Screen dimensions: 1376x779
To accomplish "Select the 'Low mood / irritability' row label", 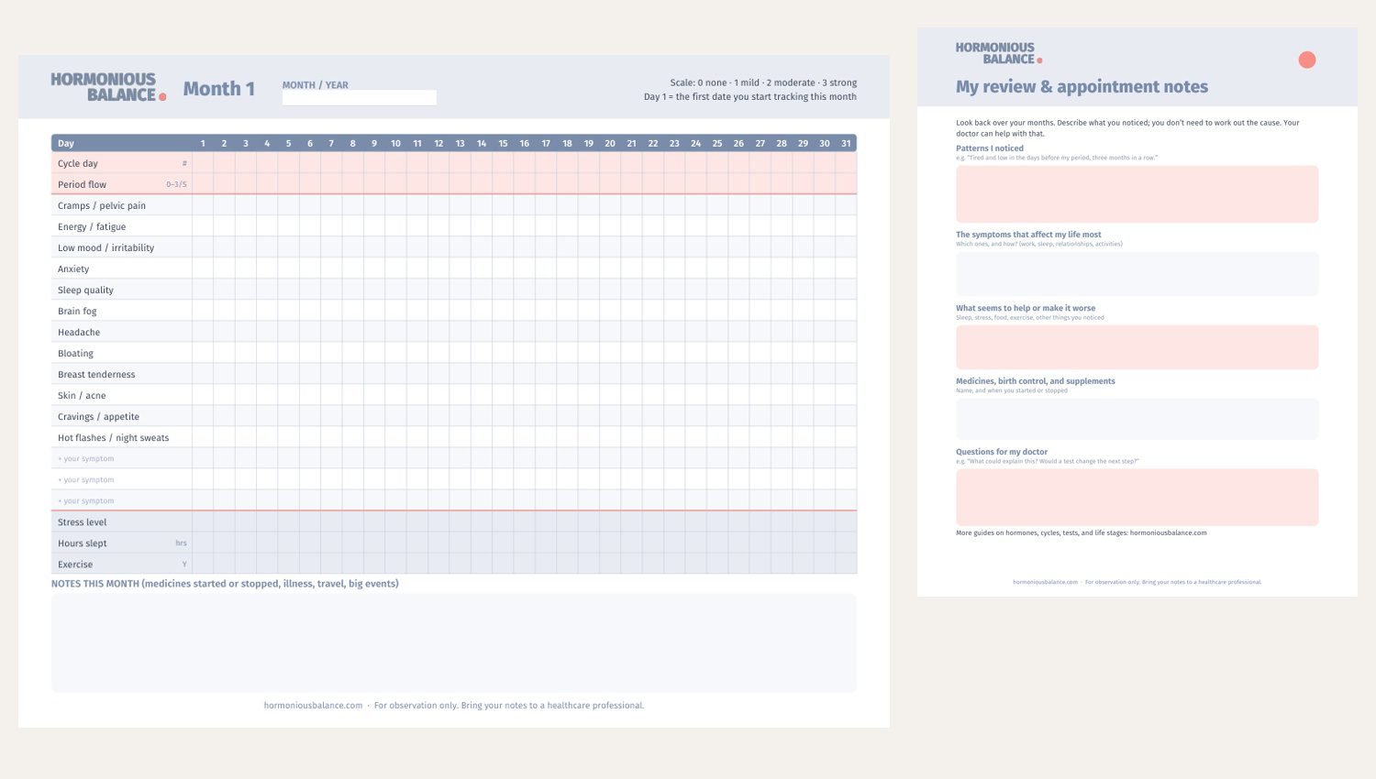I will [x=105, y=247].
